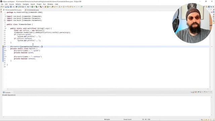Collapse the main method fold at line 9
The image size is (215, 121).
click(x=6, y=28)
